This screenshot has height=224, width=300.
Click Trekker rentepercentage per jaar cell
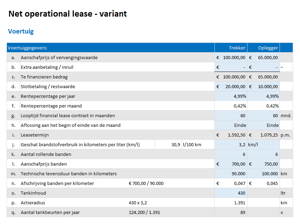click(x=231, y=96)
